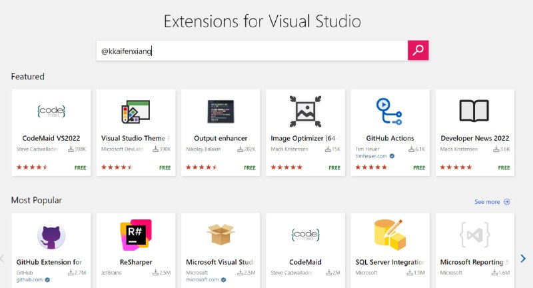Viewport: 533px width, 288px height.
Task: Open the github.com publisher link
Action: (x=29, y=280)
